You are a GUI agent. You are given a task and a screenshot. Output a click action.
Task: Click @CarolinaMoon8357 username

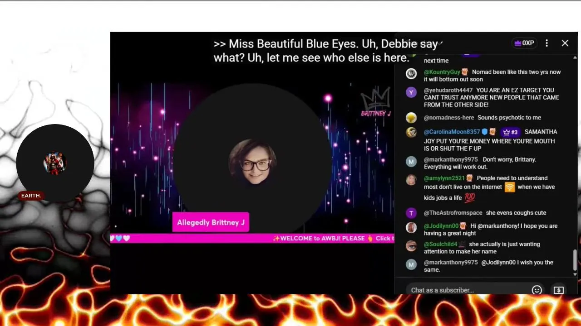pyautogui.click(x=452, y=132)
